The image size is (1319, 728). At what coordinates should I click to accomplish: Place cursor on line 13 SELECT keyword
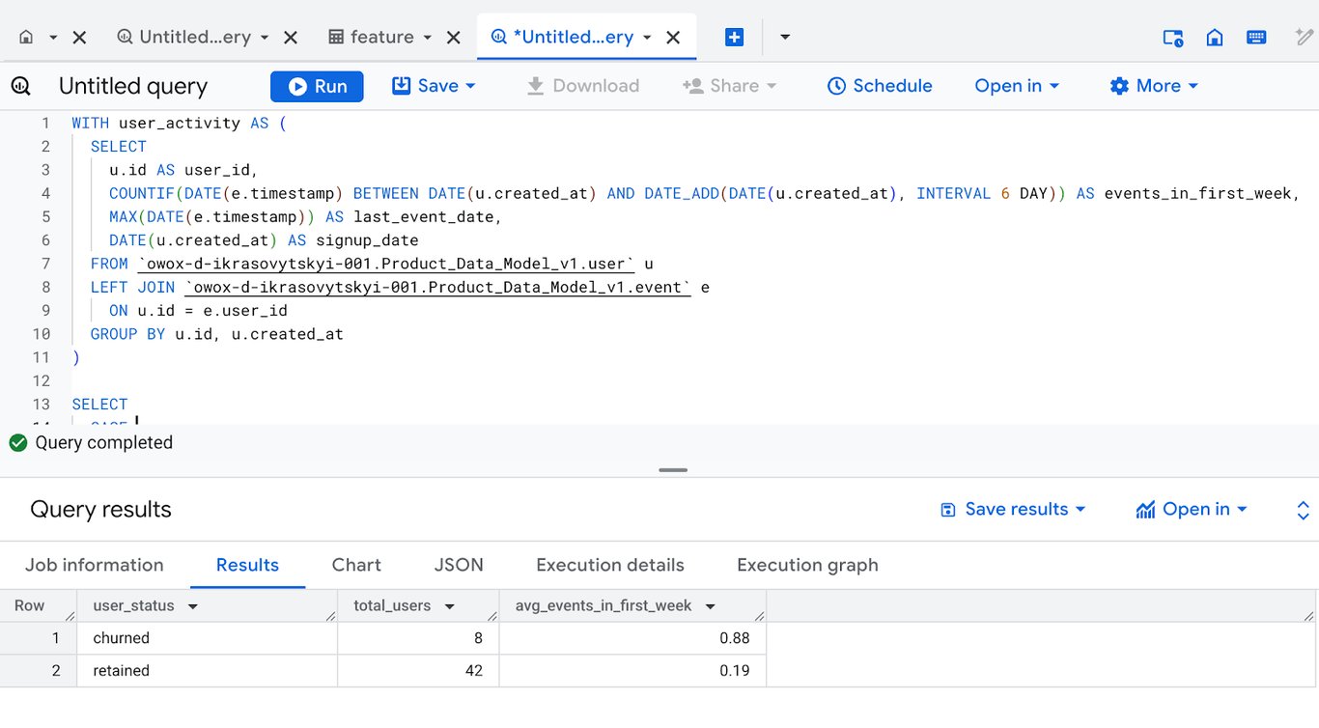(99, 405)
